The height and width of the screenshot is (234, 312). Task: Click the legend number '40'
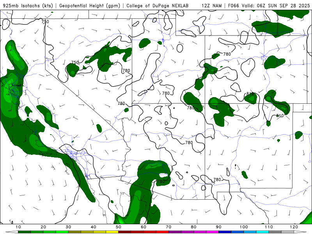pyautogui.click(x=93, y=227)
